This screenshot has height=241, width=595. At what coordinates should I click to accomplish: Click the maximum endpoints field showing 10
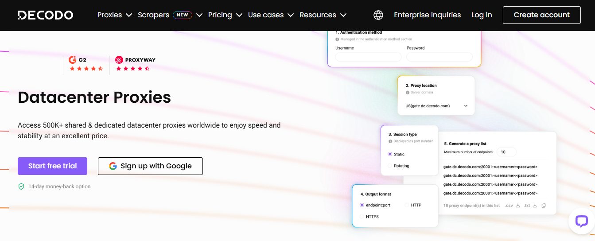pyautogui.click(x=506, y=152)
